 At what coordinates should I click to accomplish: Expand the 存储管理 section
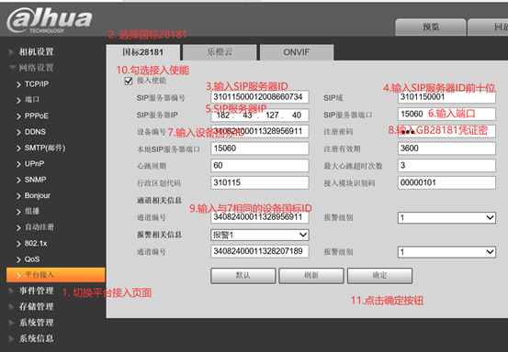point(36,307)
